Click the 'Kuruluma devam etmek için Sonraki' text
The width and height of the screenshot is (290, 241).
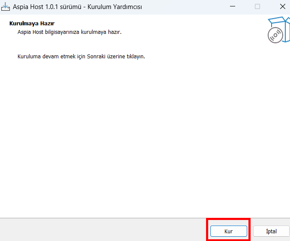(62, 57)
